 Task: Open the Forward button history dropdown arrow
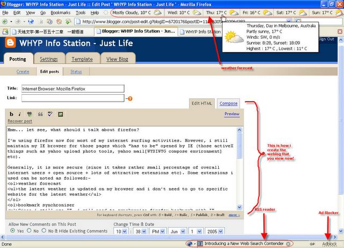(24, 22)
